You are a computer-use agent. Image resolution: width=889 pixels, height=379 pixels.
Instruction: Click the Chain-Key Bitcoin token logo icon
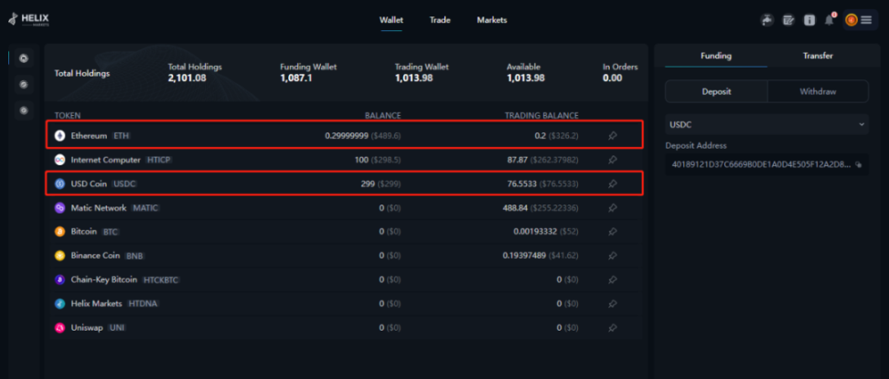click(59, 279)
